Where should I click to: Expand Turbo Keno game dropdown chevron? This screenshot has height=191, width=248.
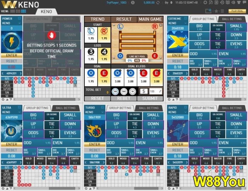pyautogui.click(x=102, y=112)
